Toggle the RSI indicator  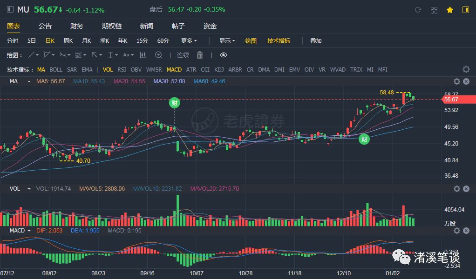click(122, 70)
